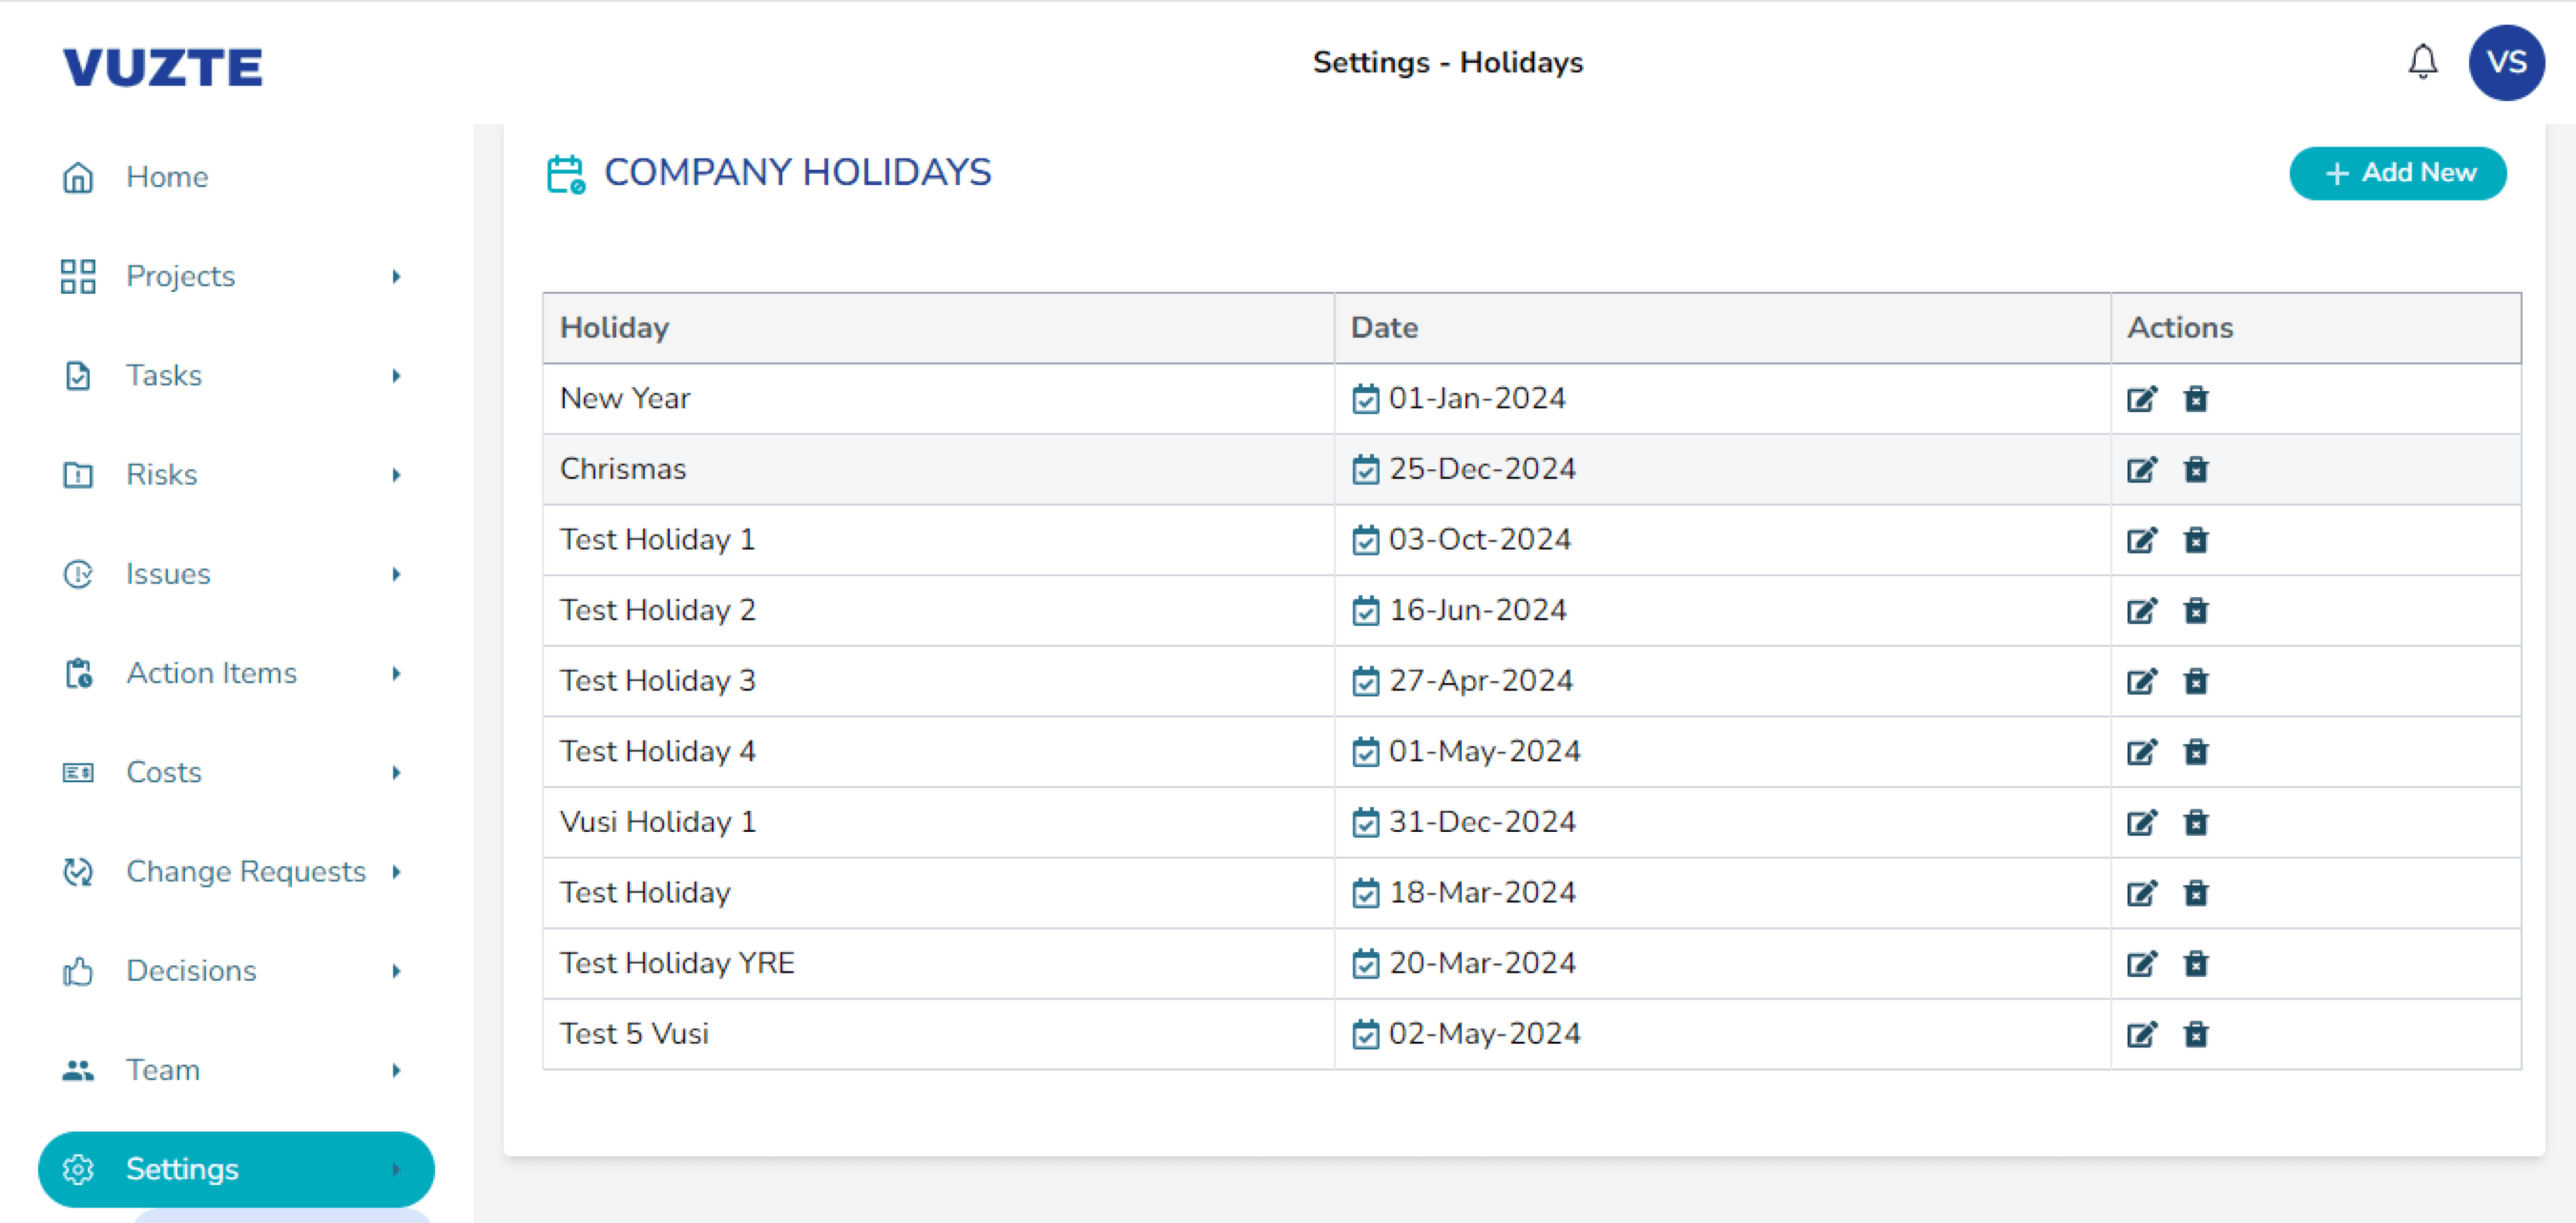
Task: Click edit icon for Test Holiday YRE
Action: (x=2141, y=963)
